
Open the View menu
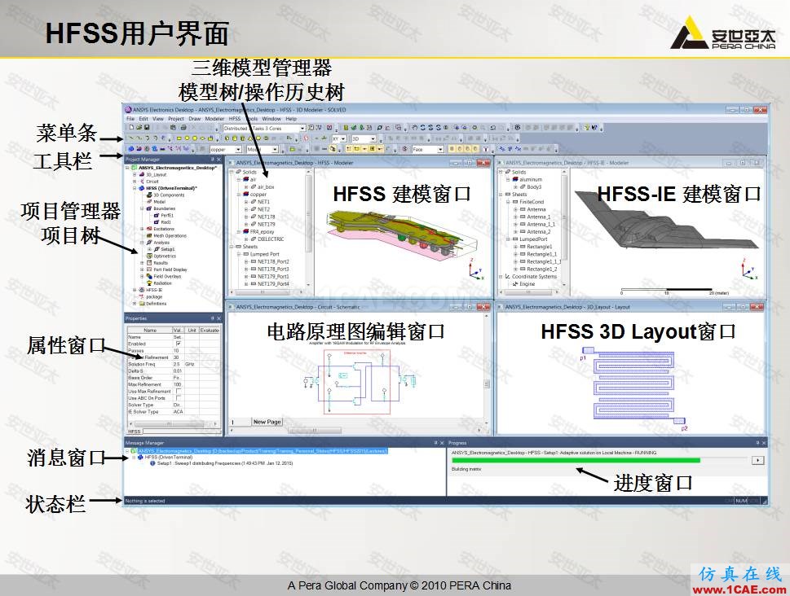(x=158, y=119)
